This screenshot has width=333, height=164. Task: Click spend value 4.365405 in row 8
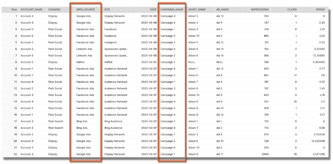pos(318,62)
